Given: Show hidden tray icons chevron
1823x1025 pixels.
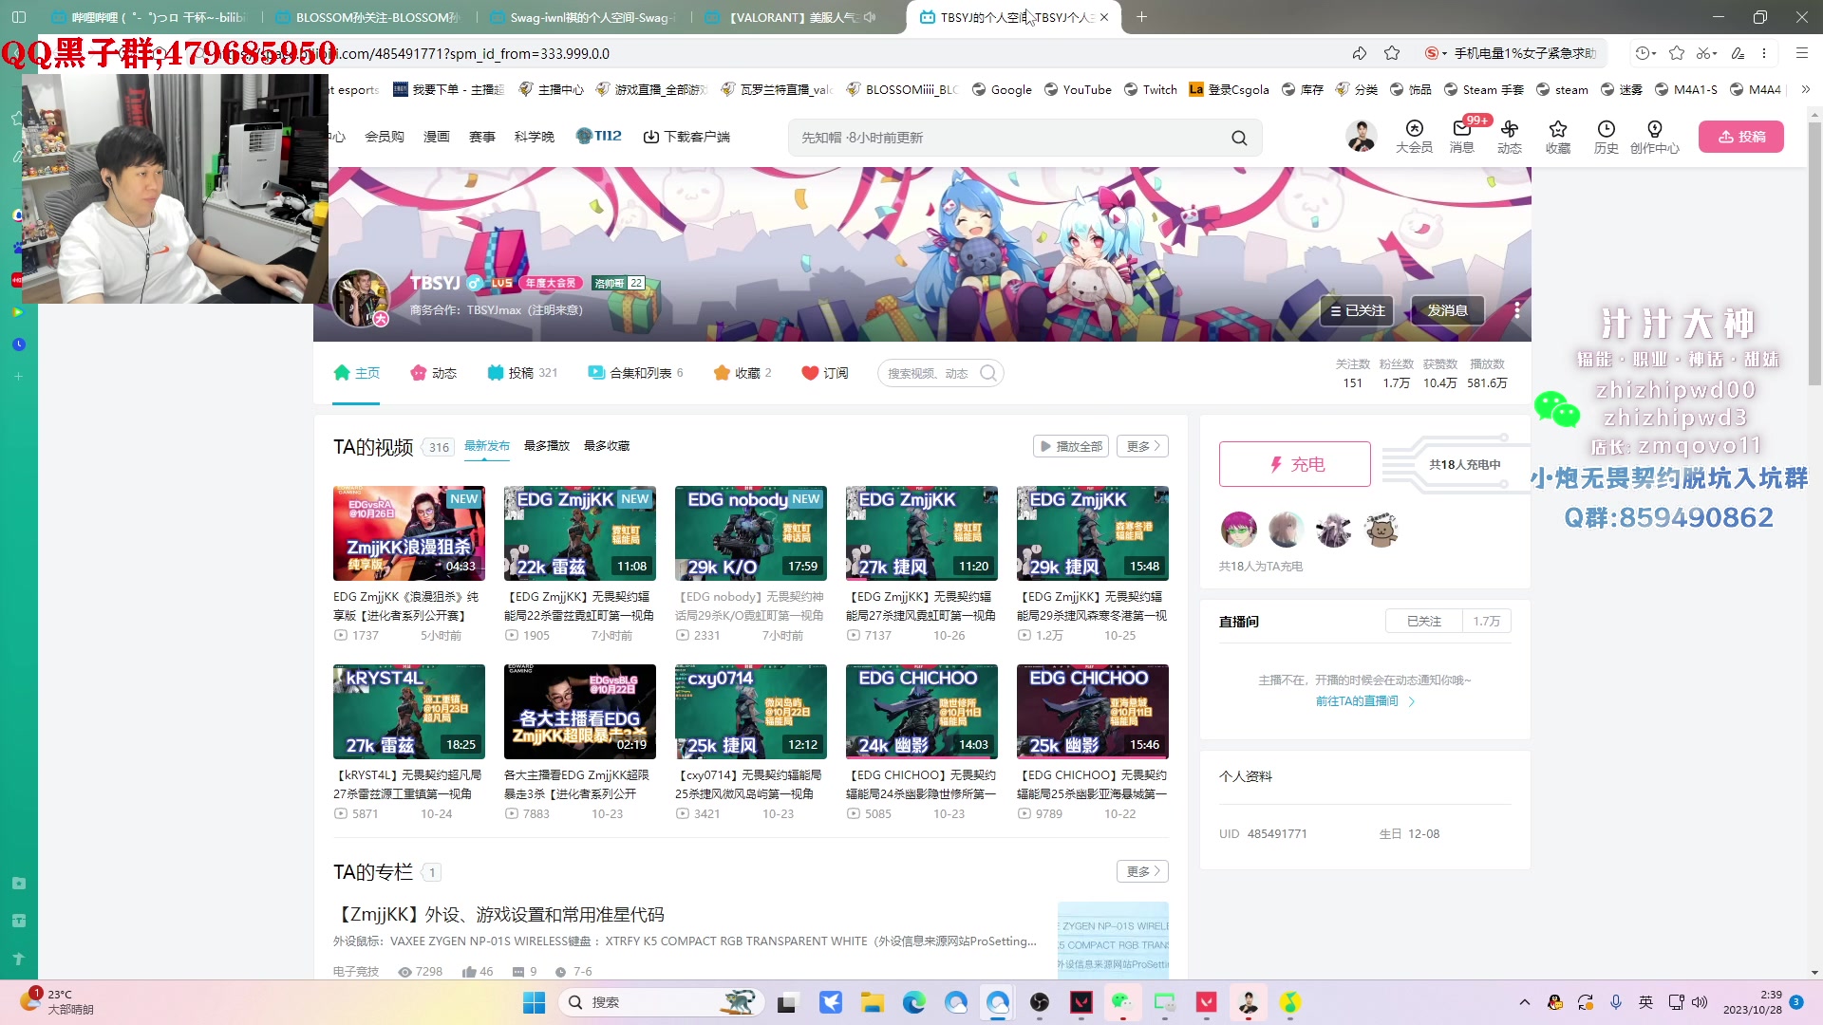Looking at the screenshot, I should (x=1525, y=1002).
